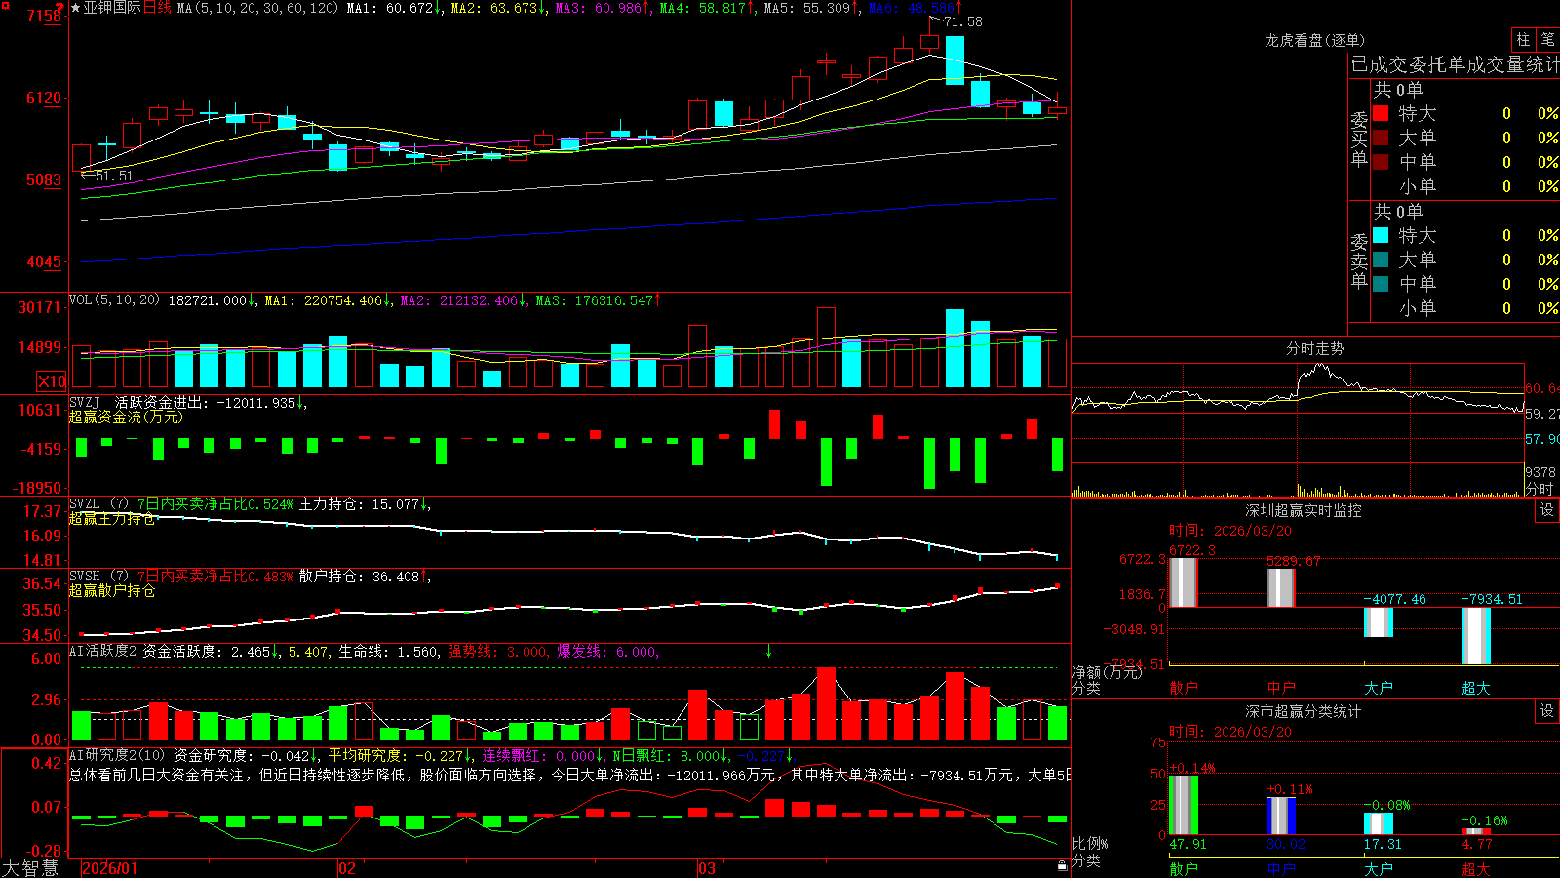
Task: Click the 71.58 high price marker
Action: point(963,21)
